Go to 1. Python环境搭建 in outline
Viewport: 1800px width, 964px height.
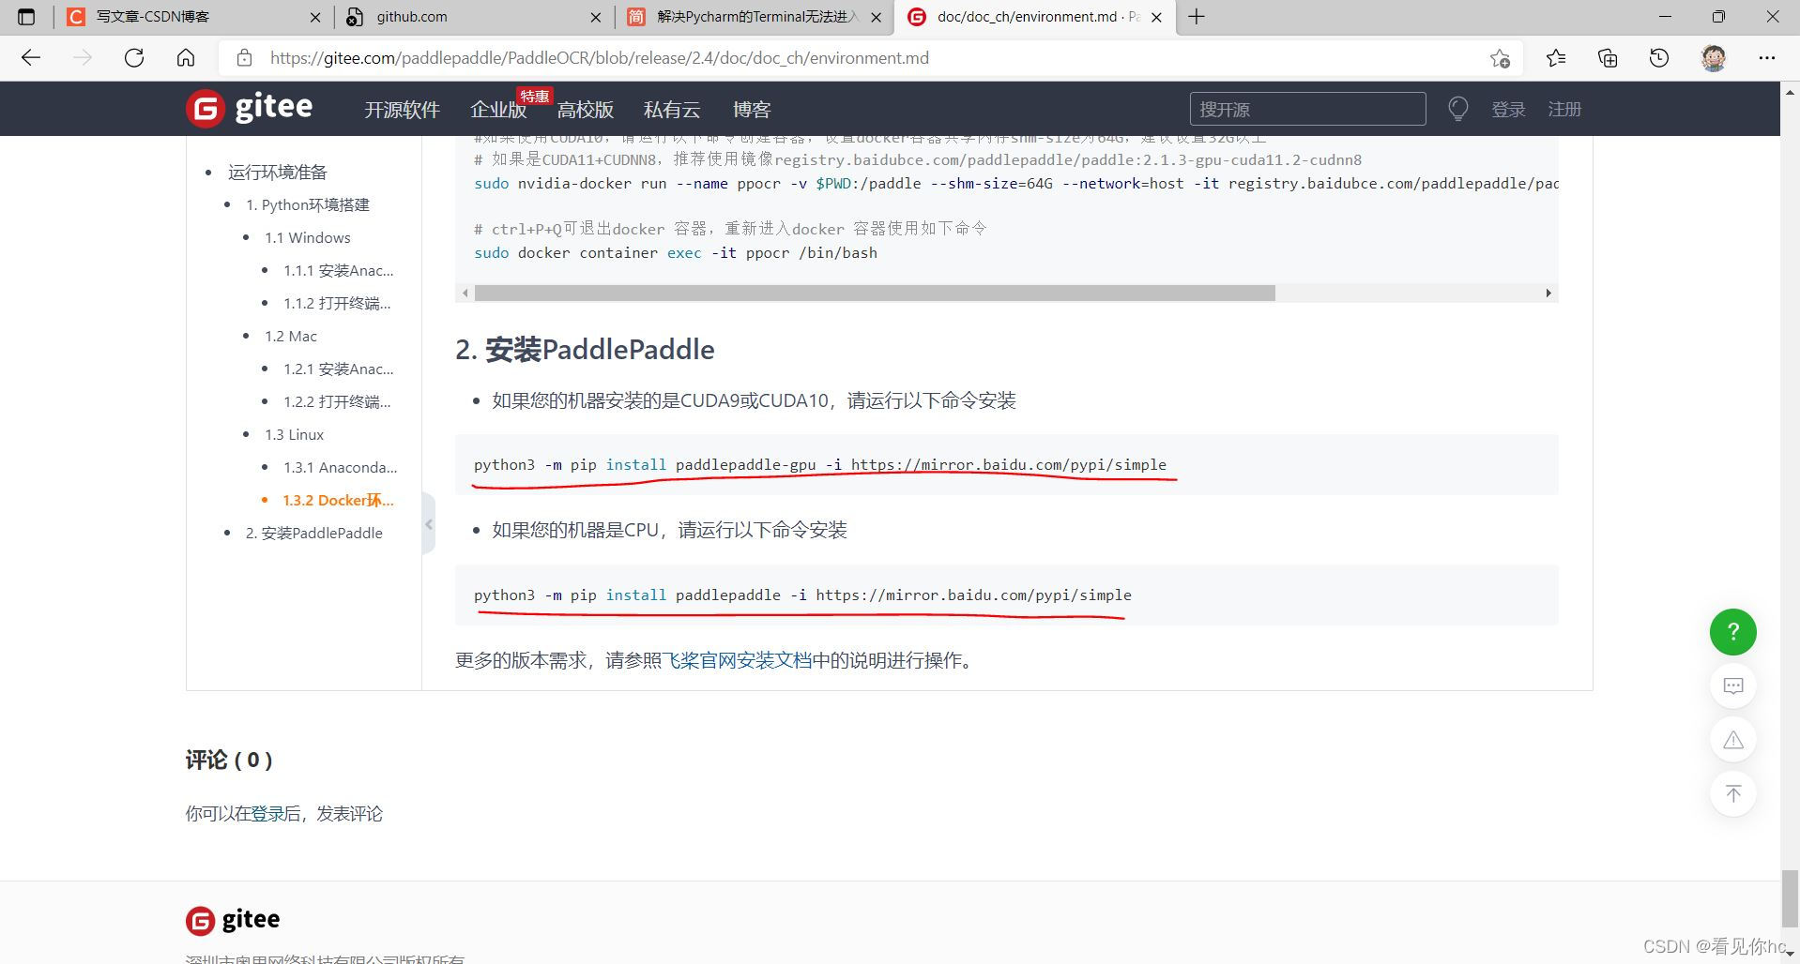(x=308, y=204)
